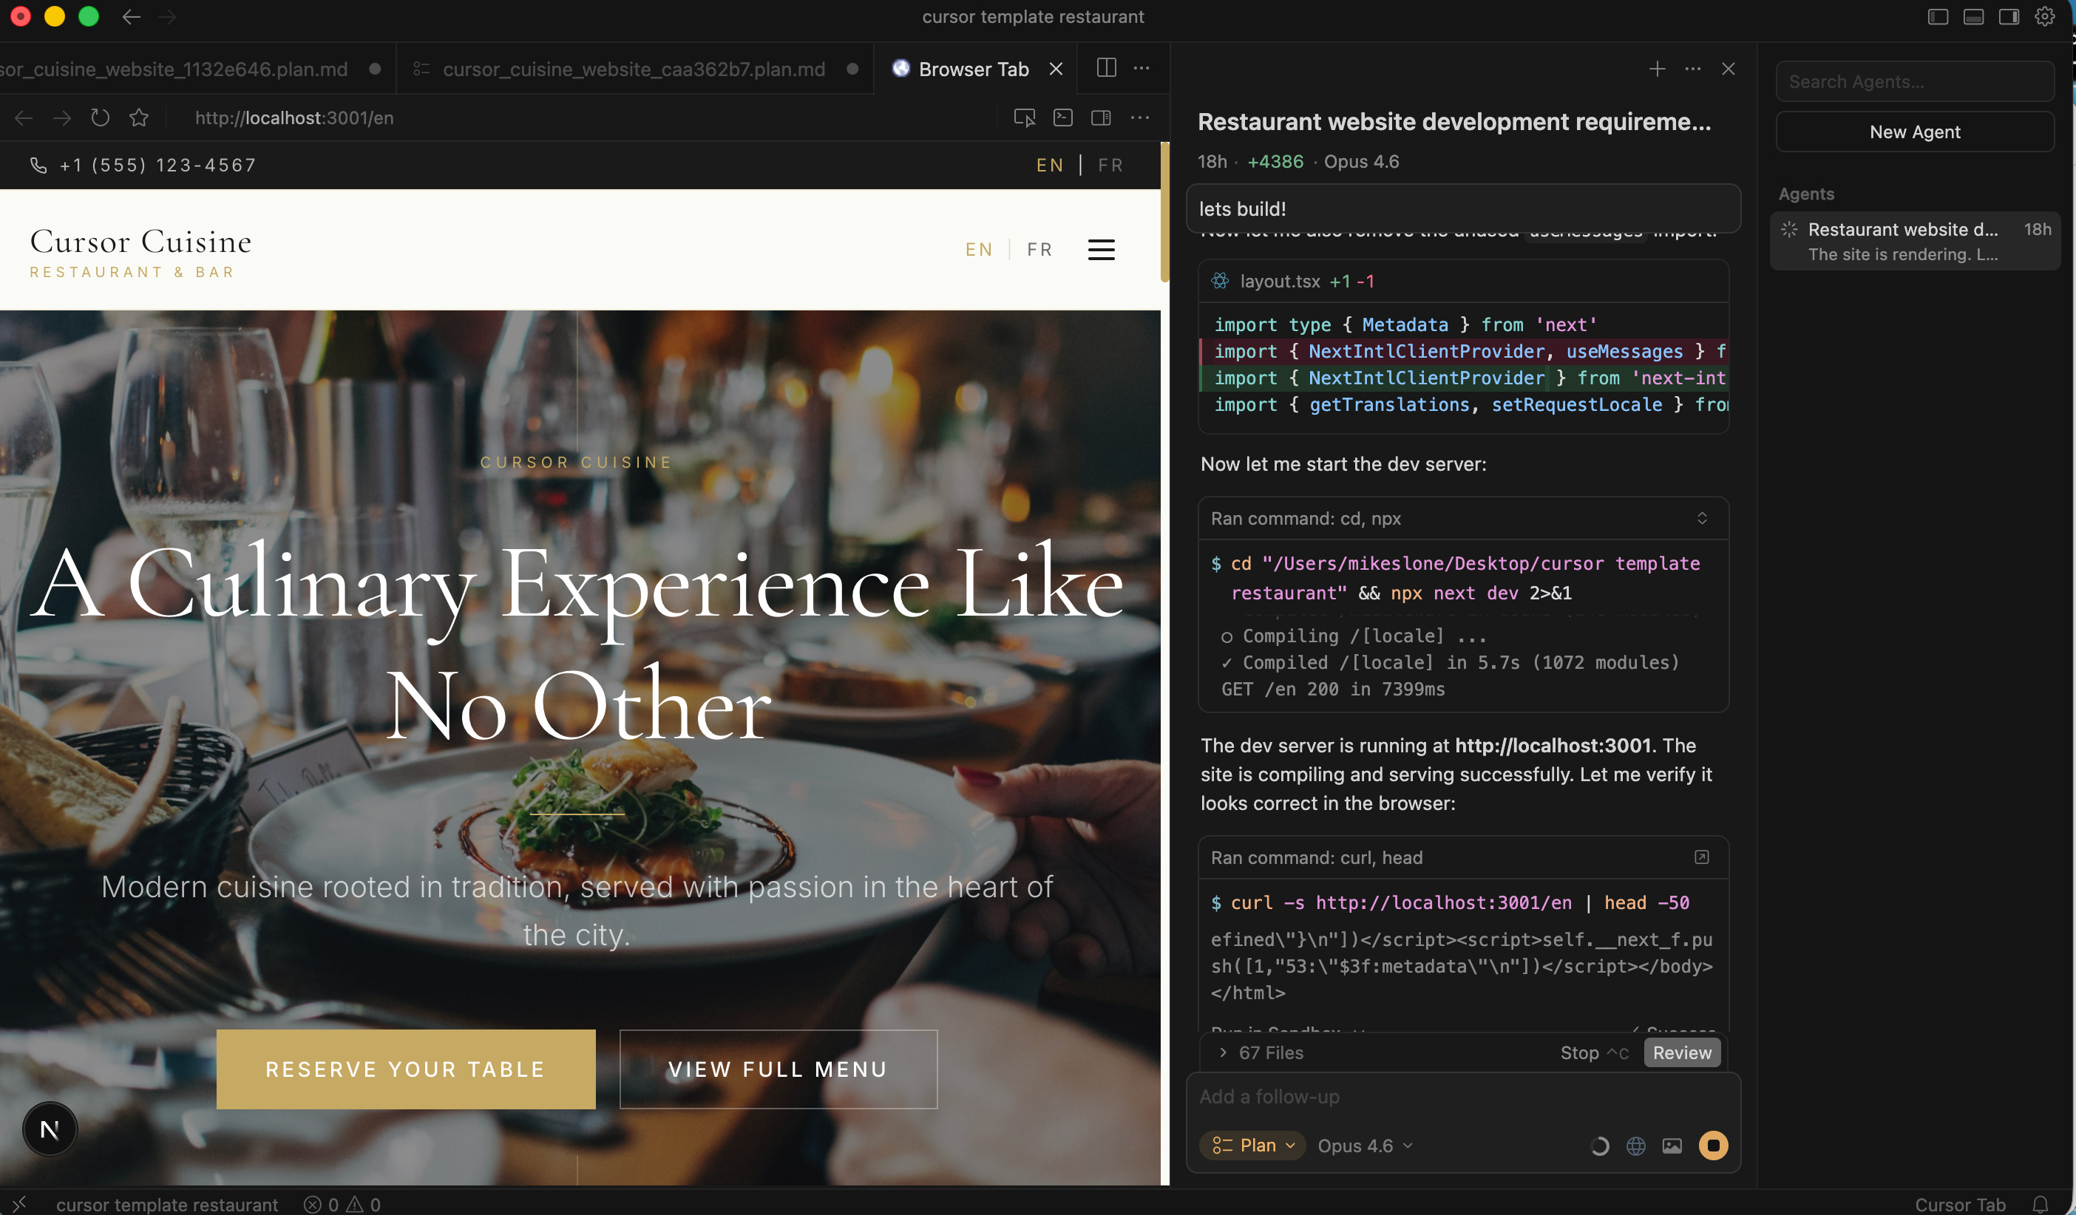Toggle the left sidebar layout icon
The width and height of the screenshot is (2076, 1215).
[1938, 16]
